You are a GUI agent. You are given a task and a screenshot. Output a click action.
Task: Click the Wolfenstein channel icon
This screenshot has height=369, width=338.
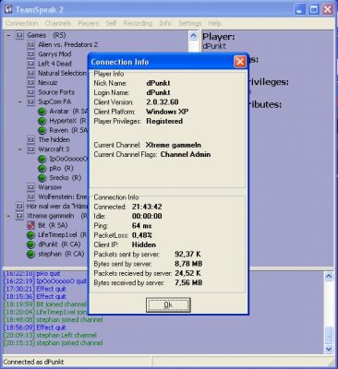coord(30,196)
